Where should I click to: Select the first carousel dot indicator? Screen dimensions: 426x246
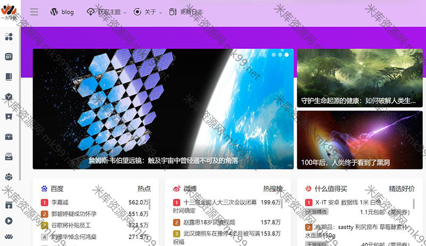pyautogui.click(x=274, y=55)
